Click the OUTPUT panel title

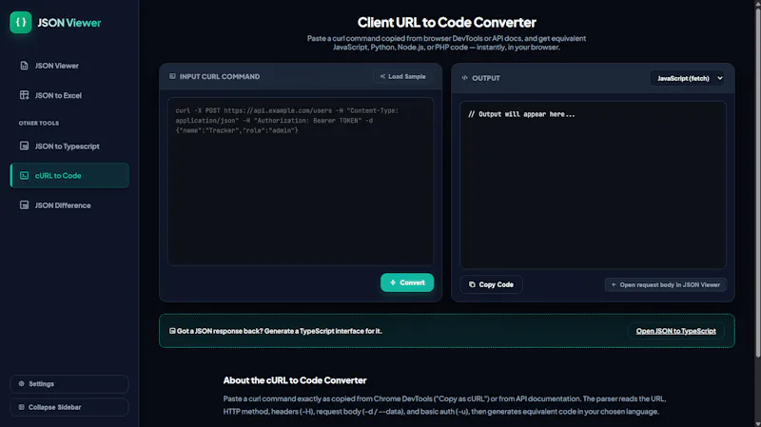point(486,78)
